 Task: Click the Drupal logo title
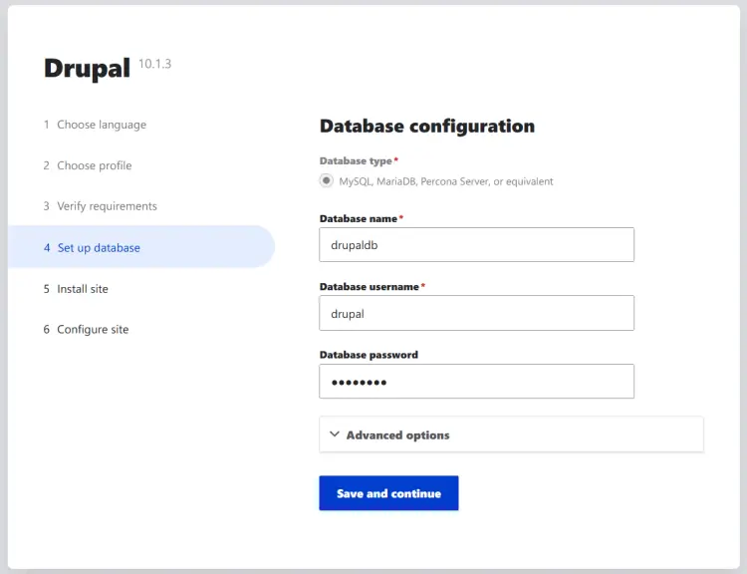pyautogui.click(x=87, y=69)
